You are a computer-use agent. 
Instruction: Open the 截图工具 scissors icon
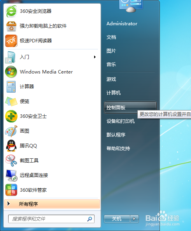pyautogui.click(x=11, y=161)
